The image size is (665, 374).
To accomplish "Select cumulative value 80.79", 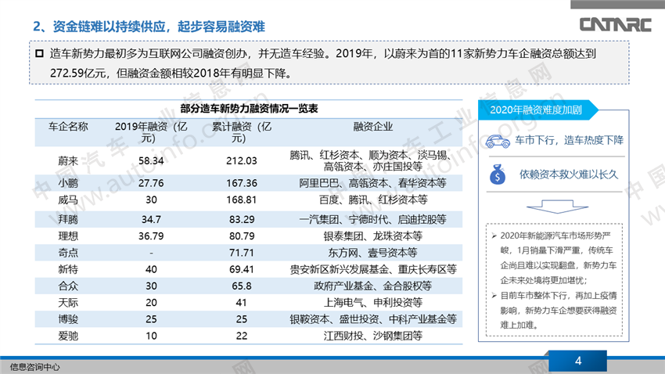I will pos(241,236).
